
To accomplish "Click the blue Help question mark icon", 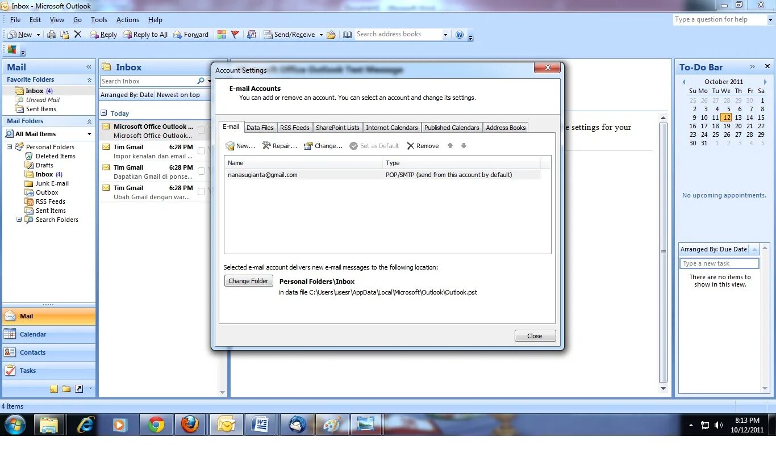I will tap(460, 35).
